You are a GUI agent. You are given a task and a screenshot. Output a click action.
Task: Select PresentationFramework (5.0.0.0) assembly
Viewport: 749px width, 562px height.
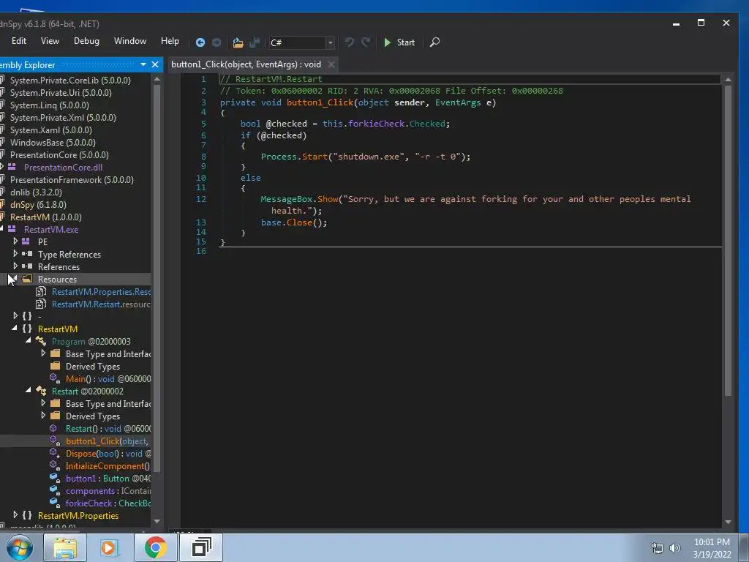[x=72, y=180]
